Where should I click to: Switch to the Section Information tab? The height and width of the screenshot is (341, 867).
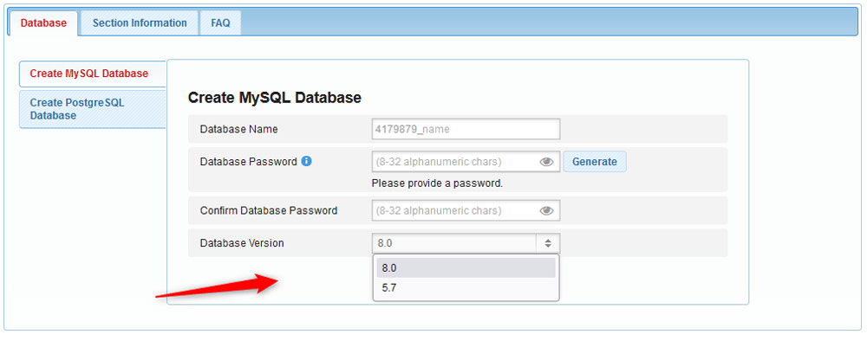140,23
